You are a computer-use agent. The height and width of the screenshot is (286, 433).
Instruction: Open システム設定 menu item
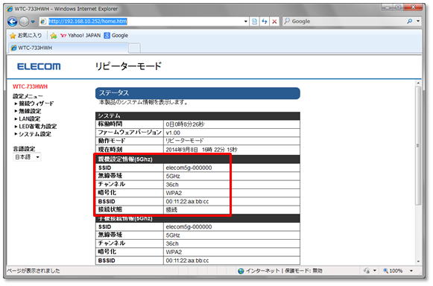pos(35,134)
